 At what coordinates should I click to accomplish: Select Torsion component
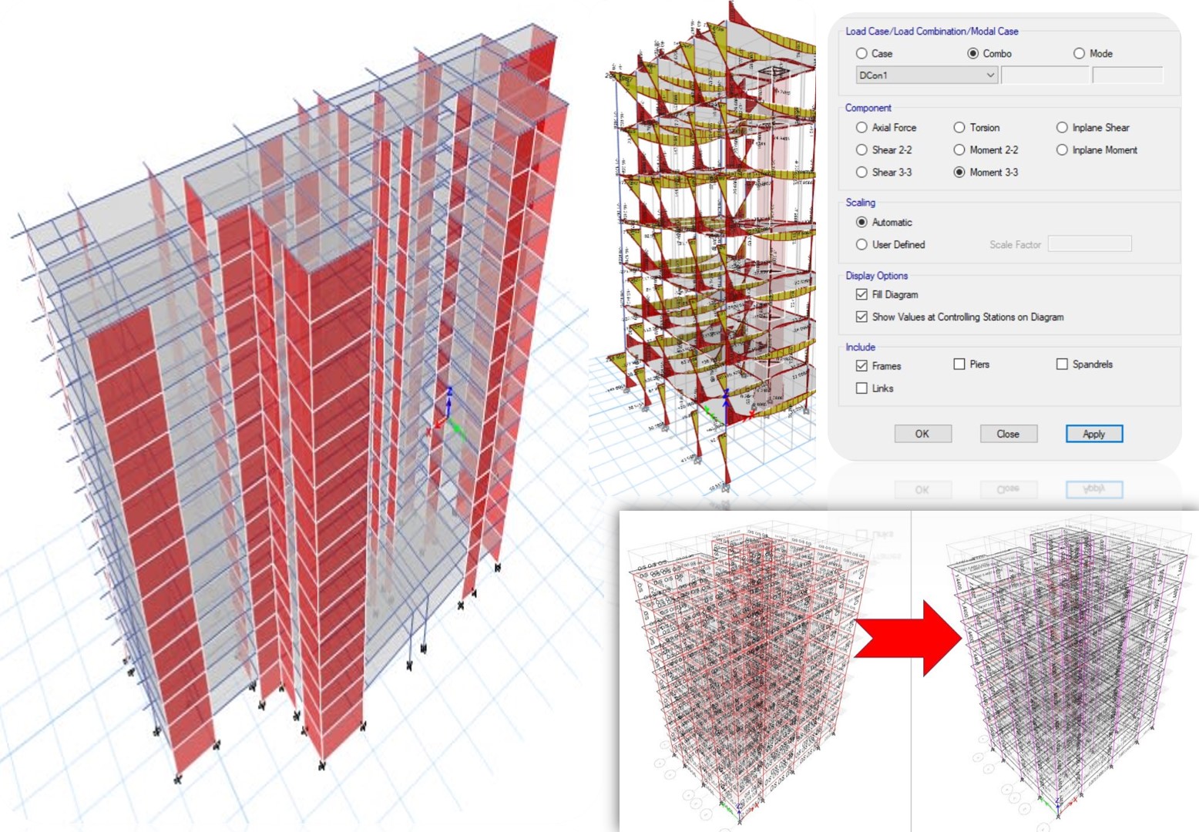click(x=959, y=127)
